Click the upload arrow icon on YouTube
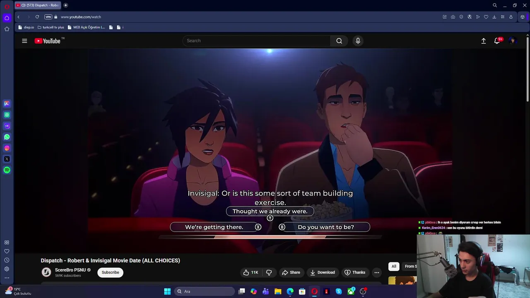Viewport: 530px width, 298px height. tap(483, 41)
